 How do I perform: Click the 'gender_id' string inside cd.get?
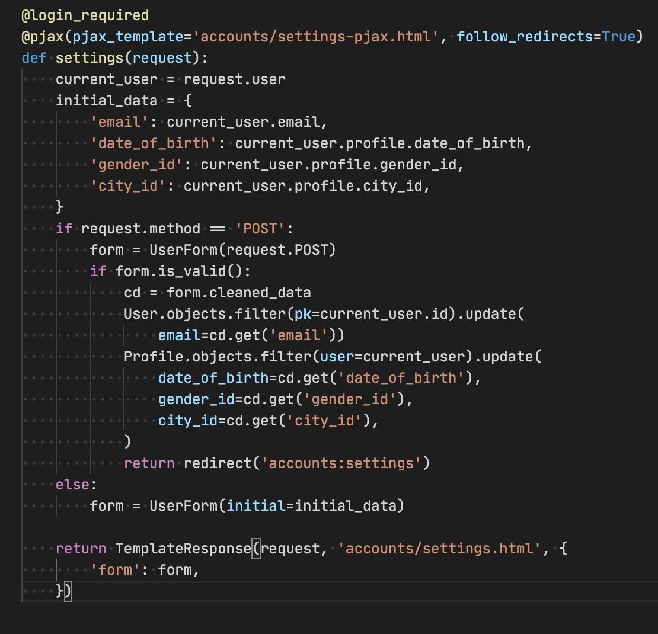click(x=350, y=399)
